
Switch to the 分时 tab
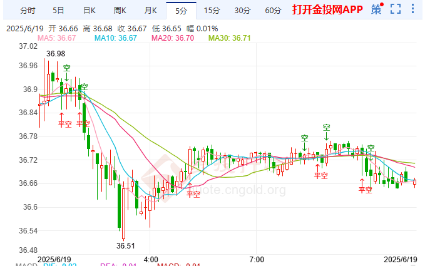pyautogui.click(x=28, y=11)
